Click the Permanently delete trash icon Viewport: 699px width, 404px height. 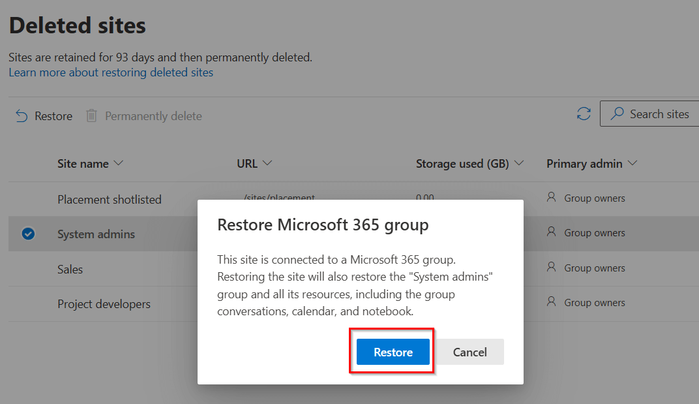click(91, 116)
